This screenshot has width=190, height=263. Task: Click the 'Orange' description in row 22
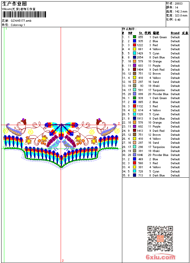tap(157, 123)
